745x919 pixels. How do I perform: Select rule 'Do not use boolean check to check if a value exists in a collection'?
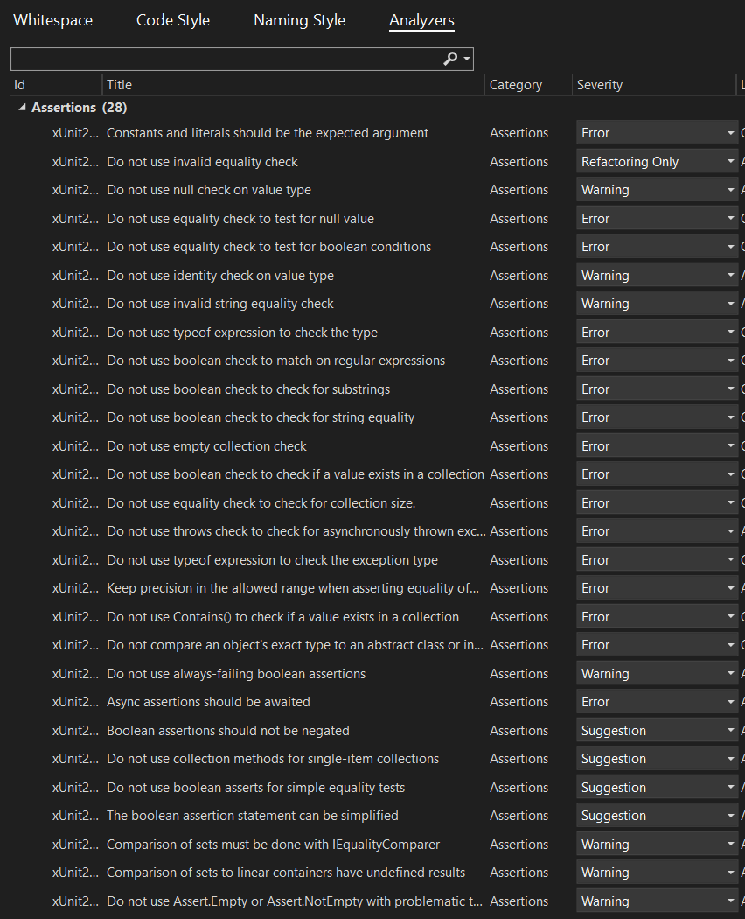pyautogui.click(x=296, y=474)
